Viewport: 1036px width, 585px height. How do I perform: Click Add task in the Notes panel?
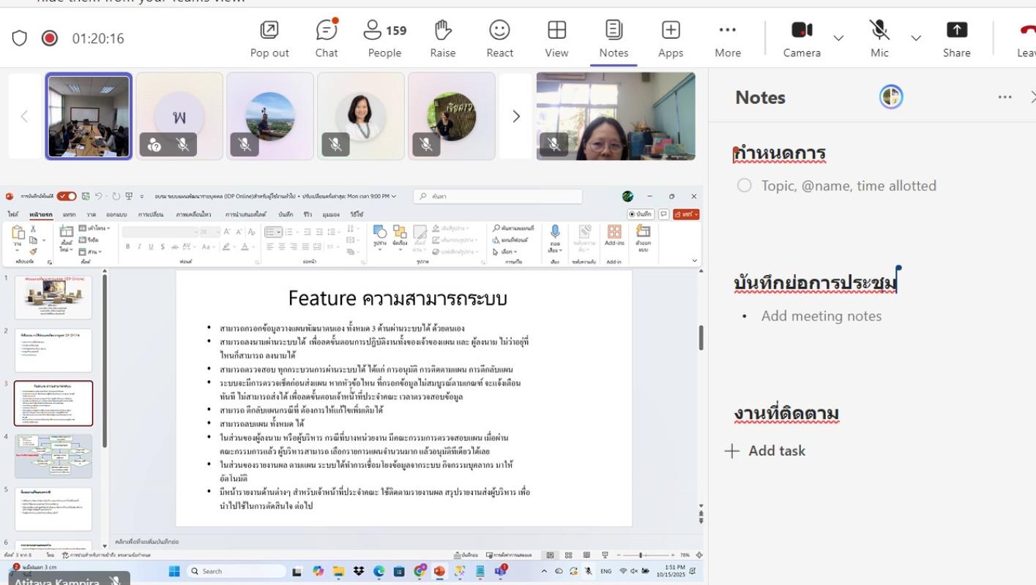[766, 450]
